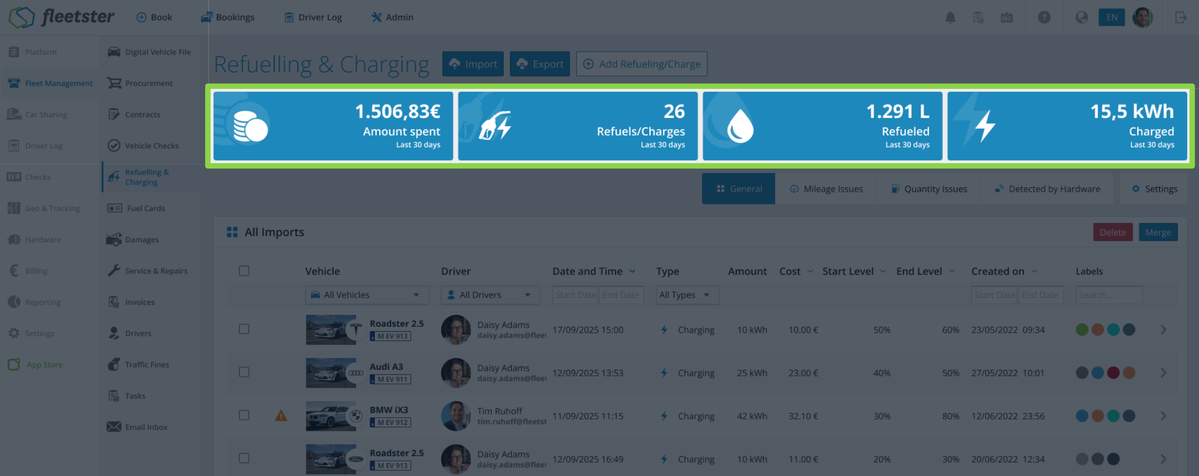The width and height of the screenshot is (1199, 476).
Task: Open the All Vehicles filter dropdown
Action: pyautogui.click(x=367, y=295)
